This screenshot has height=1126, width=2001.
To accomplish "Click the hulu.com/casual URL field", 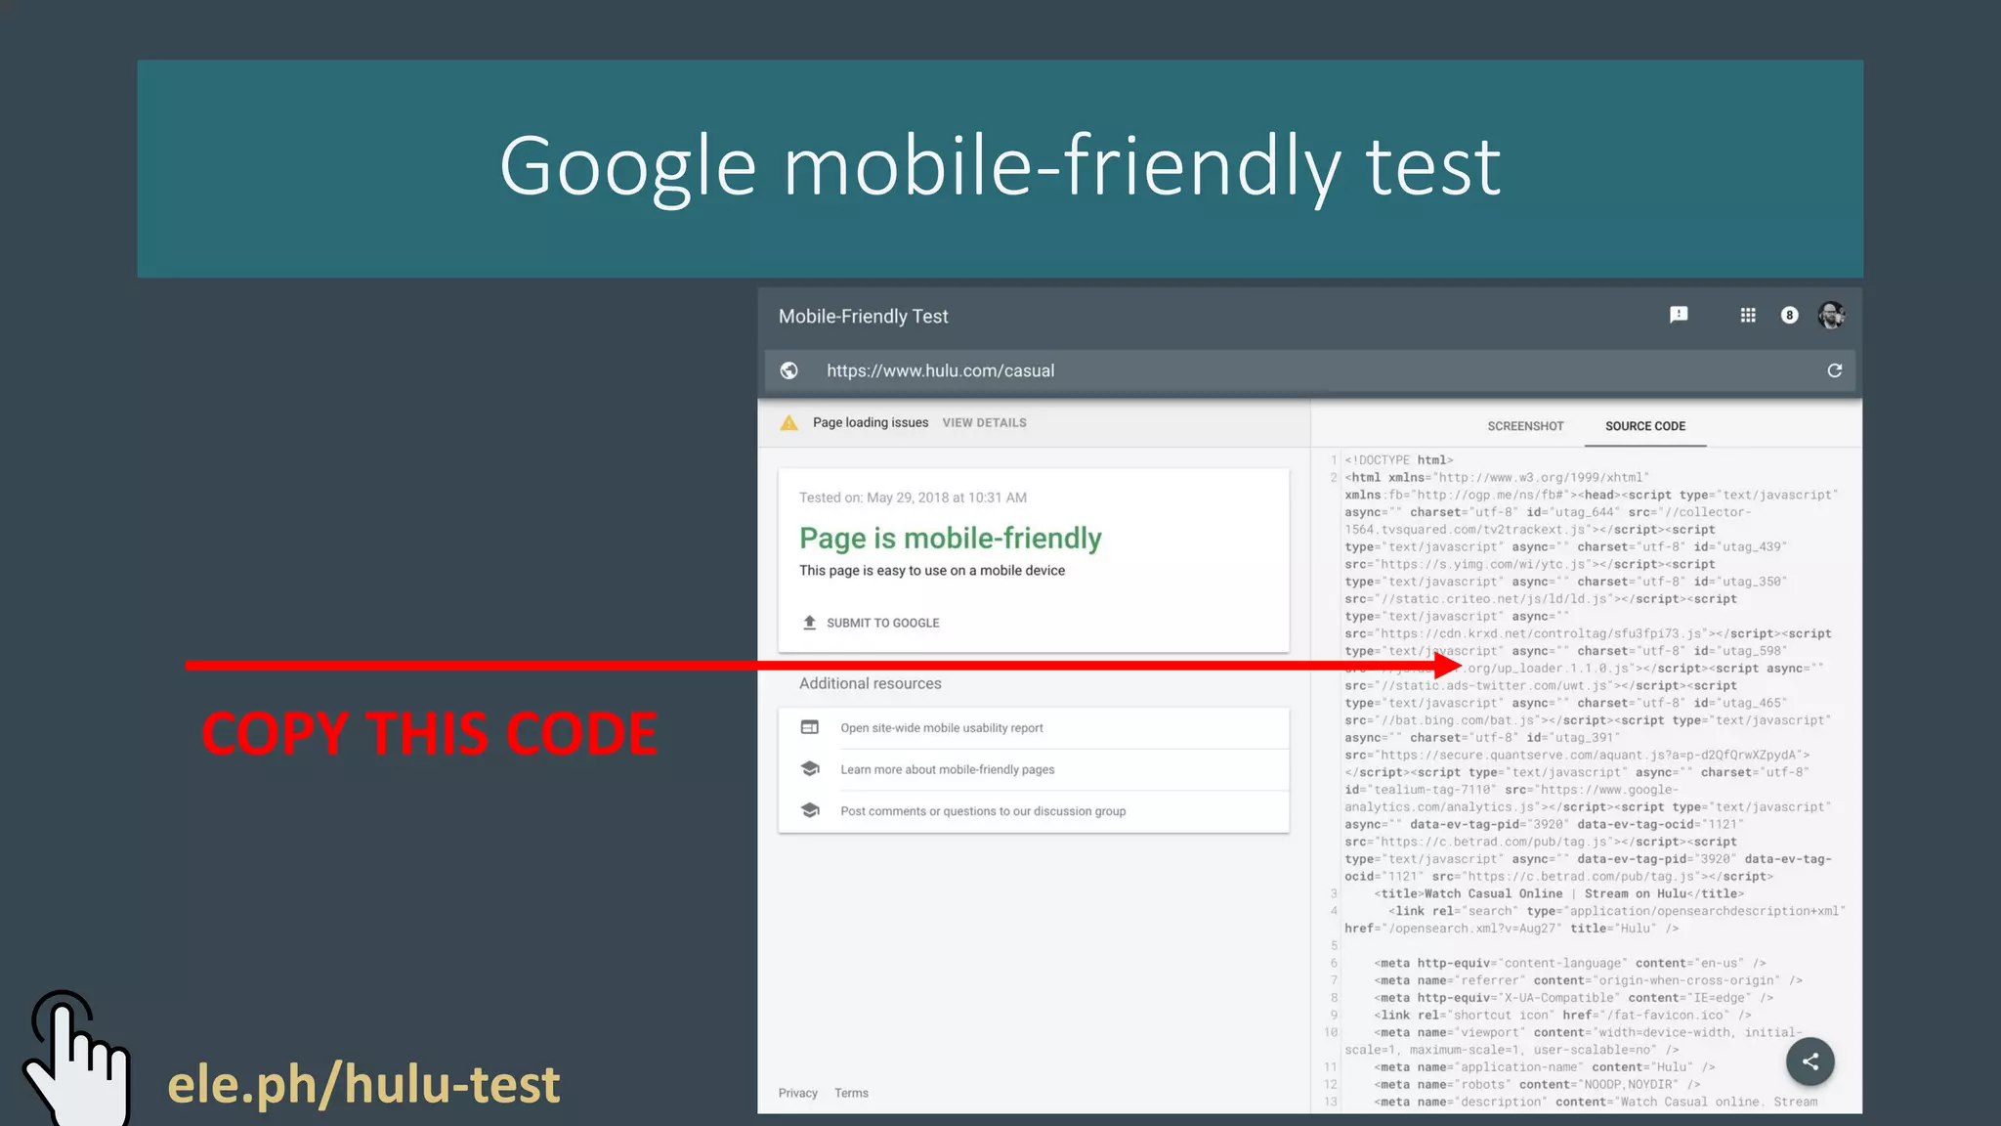I will click(x=1309, y=370).
